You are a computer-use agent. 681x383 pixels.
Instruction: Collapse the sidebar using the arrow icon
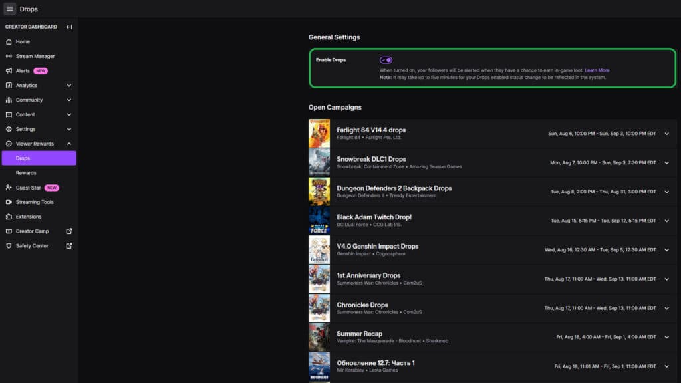[69, 27]
